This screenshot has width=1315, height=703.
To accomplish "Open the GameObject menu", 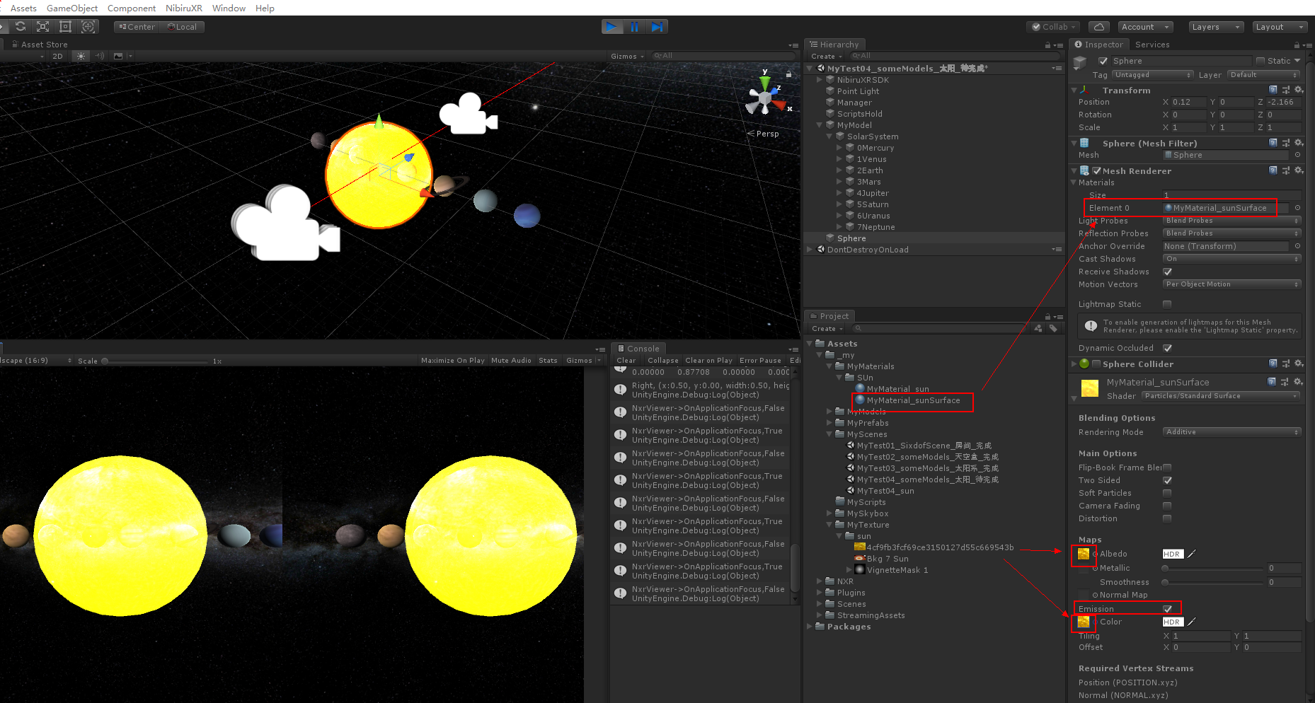I will (x=71, y=8).
